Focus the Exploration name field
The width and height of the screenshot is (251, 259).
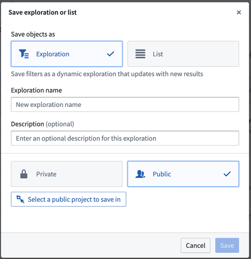coord(125,104)
